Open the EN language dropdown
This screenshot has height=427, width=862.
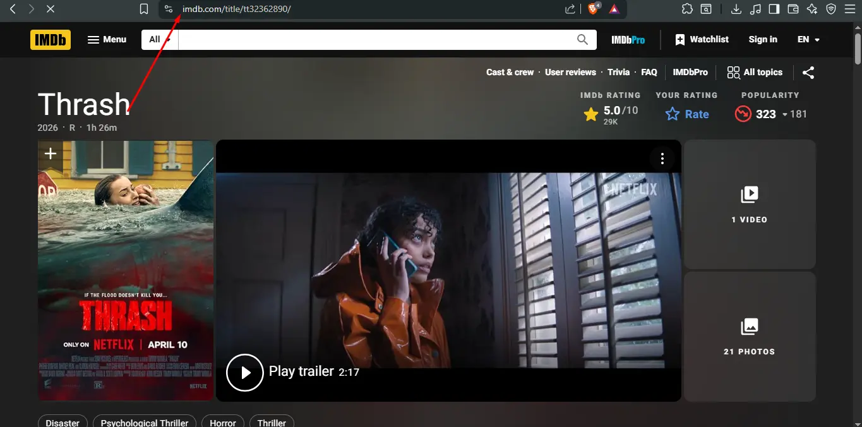point(808,40)
